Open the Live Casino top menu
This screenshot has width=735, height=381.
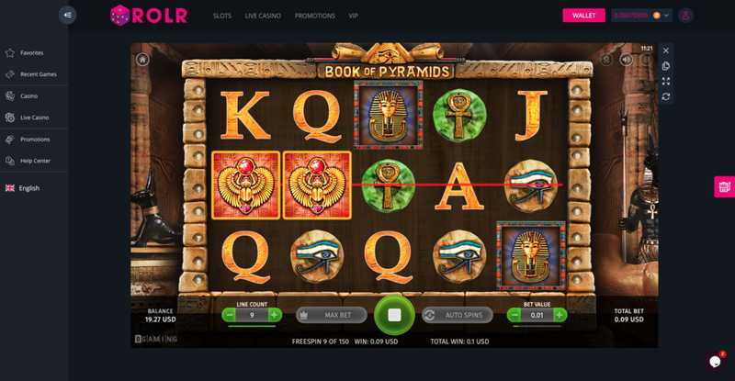pyautogui.click(x=263, y=16)
